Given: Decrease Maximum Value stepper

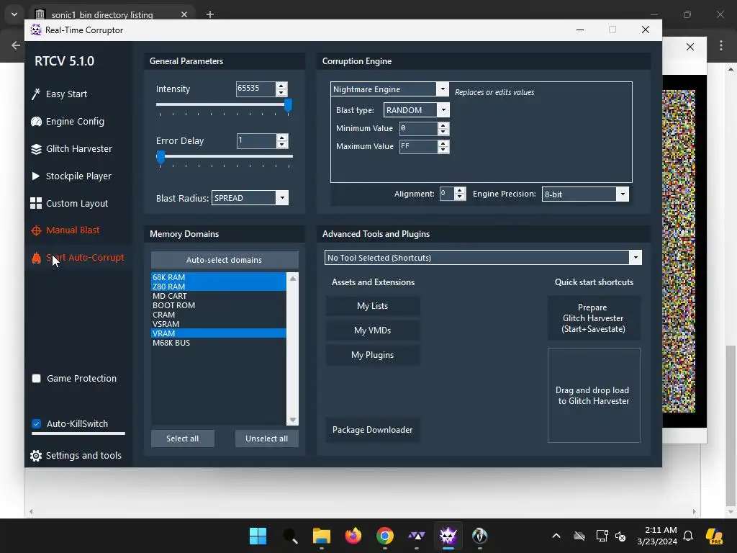Looking at the screenshot, I should [x=443, y=150].
